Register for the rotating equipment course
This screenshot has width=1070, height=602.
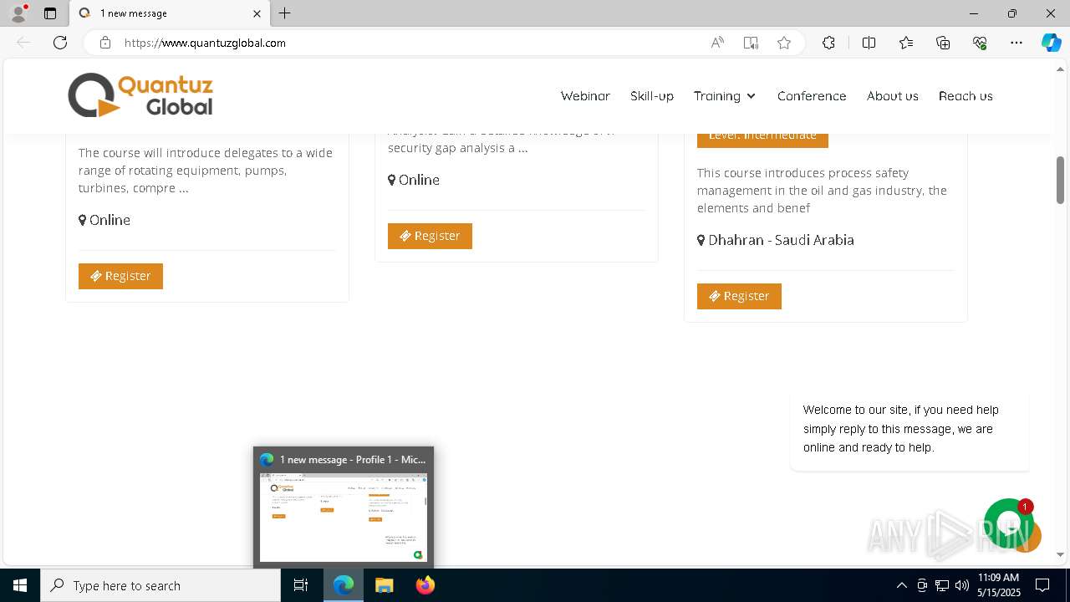[x=120, y=276]
